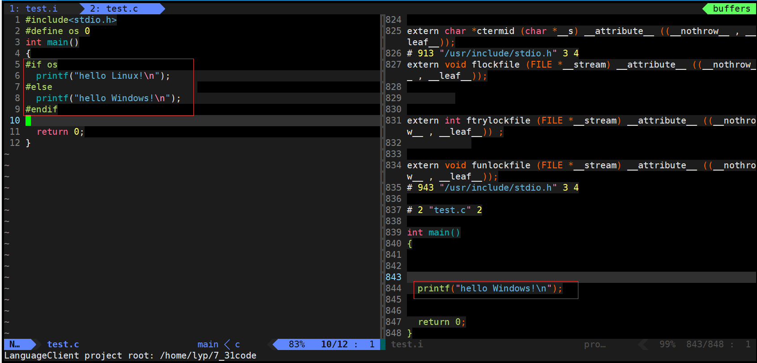The image size is (757, 363).
Task: Click the '# 2 "test.c" 2' line marker
Action: click(444, 210)
